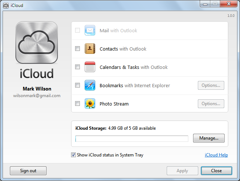Click the Mark Wilson account name
This screenshot has height=181, width=240.
tap(37, 89)
